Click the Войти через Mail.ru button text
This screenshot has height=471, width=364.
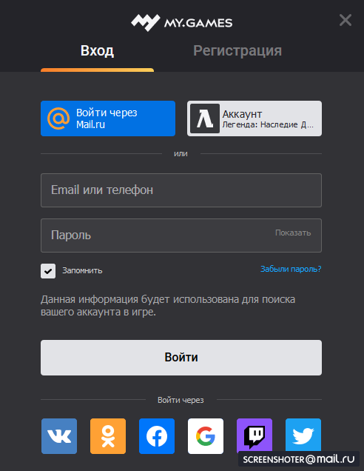(107, 118)
